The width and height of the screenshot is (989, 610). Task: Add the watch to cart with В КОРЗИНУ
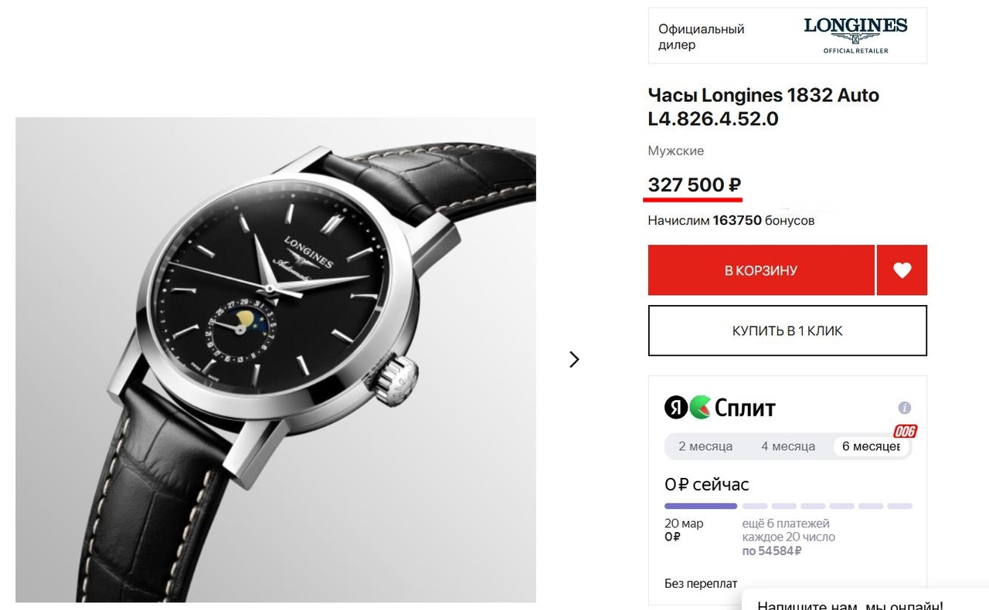click(761, 270)
